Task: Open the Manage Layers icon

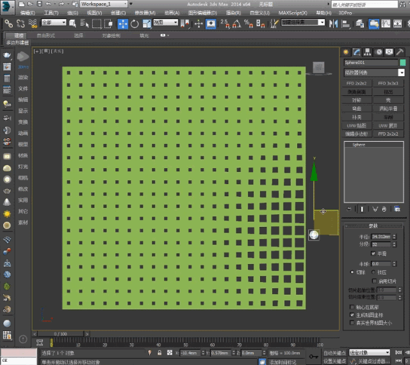Action: (360, 24)
